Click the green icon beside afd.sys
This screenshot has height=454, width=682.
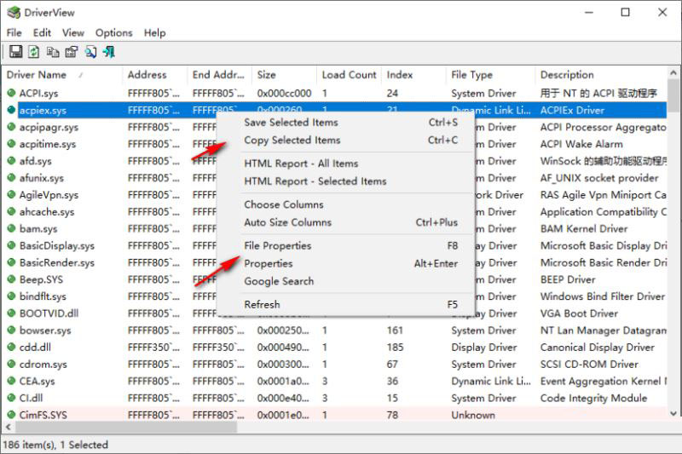coord(12,160)
